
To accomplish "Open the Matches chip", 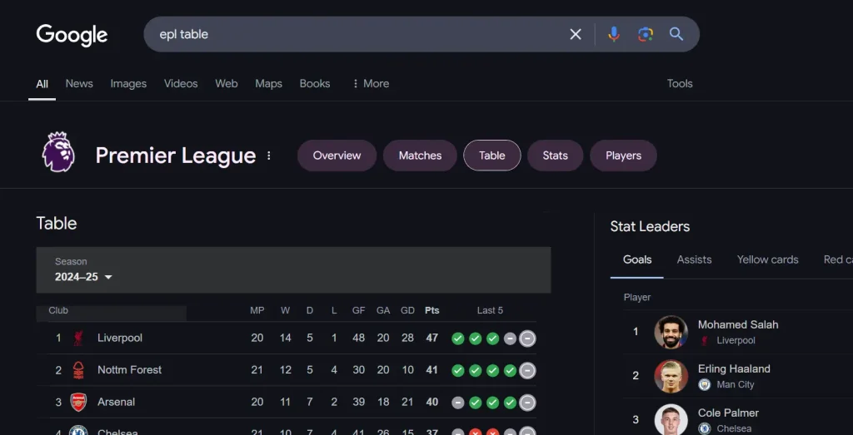I will tap(420, 156).
